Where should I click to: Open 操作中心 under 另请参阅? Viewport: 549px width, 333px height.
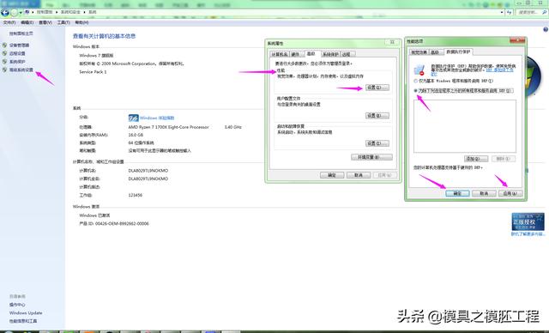tap(17, 305)
